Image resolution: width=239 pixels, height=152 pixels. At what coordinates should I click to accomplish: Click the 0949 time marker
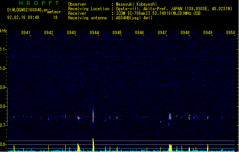[x=208, y=33]
